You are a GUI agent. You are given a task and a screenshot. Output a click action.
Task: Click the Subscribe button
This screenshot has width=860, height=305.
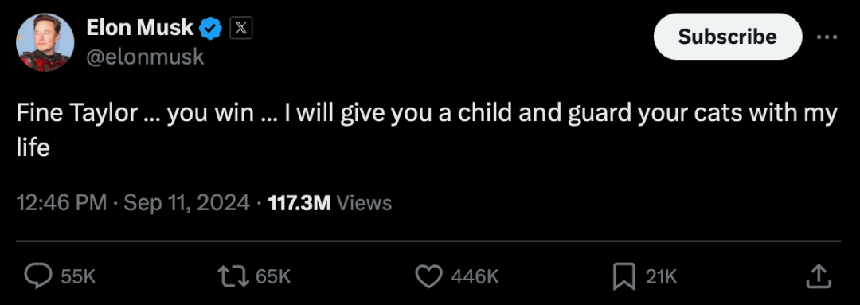coord(728,37)
